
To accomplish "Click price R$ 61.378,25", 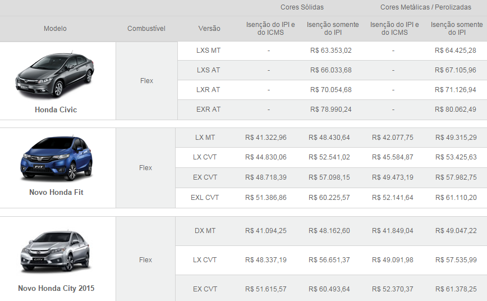I will point(456,289).
